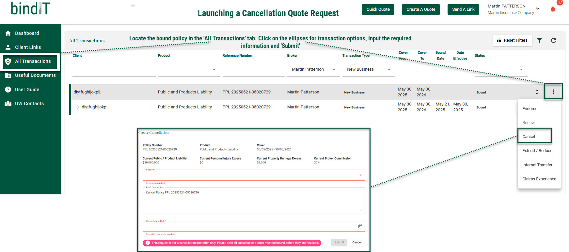Click the refresh transactions icon
569x252 pixels.
click(553, 40)
